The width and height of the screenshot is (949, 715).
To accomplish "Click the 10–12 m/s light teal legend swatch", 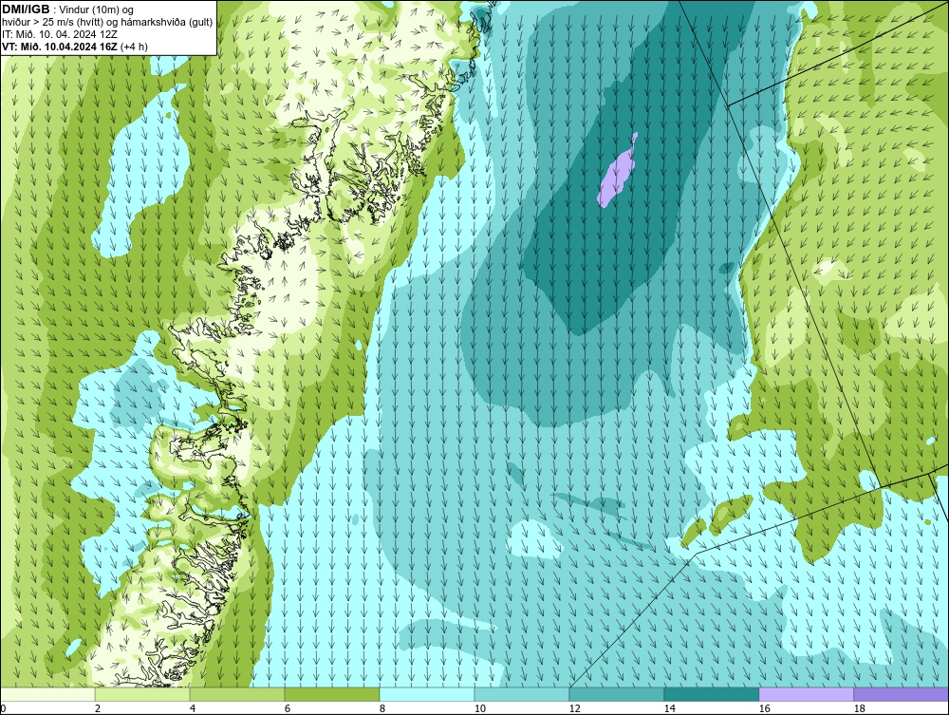I will pos(522,694).
